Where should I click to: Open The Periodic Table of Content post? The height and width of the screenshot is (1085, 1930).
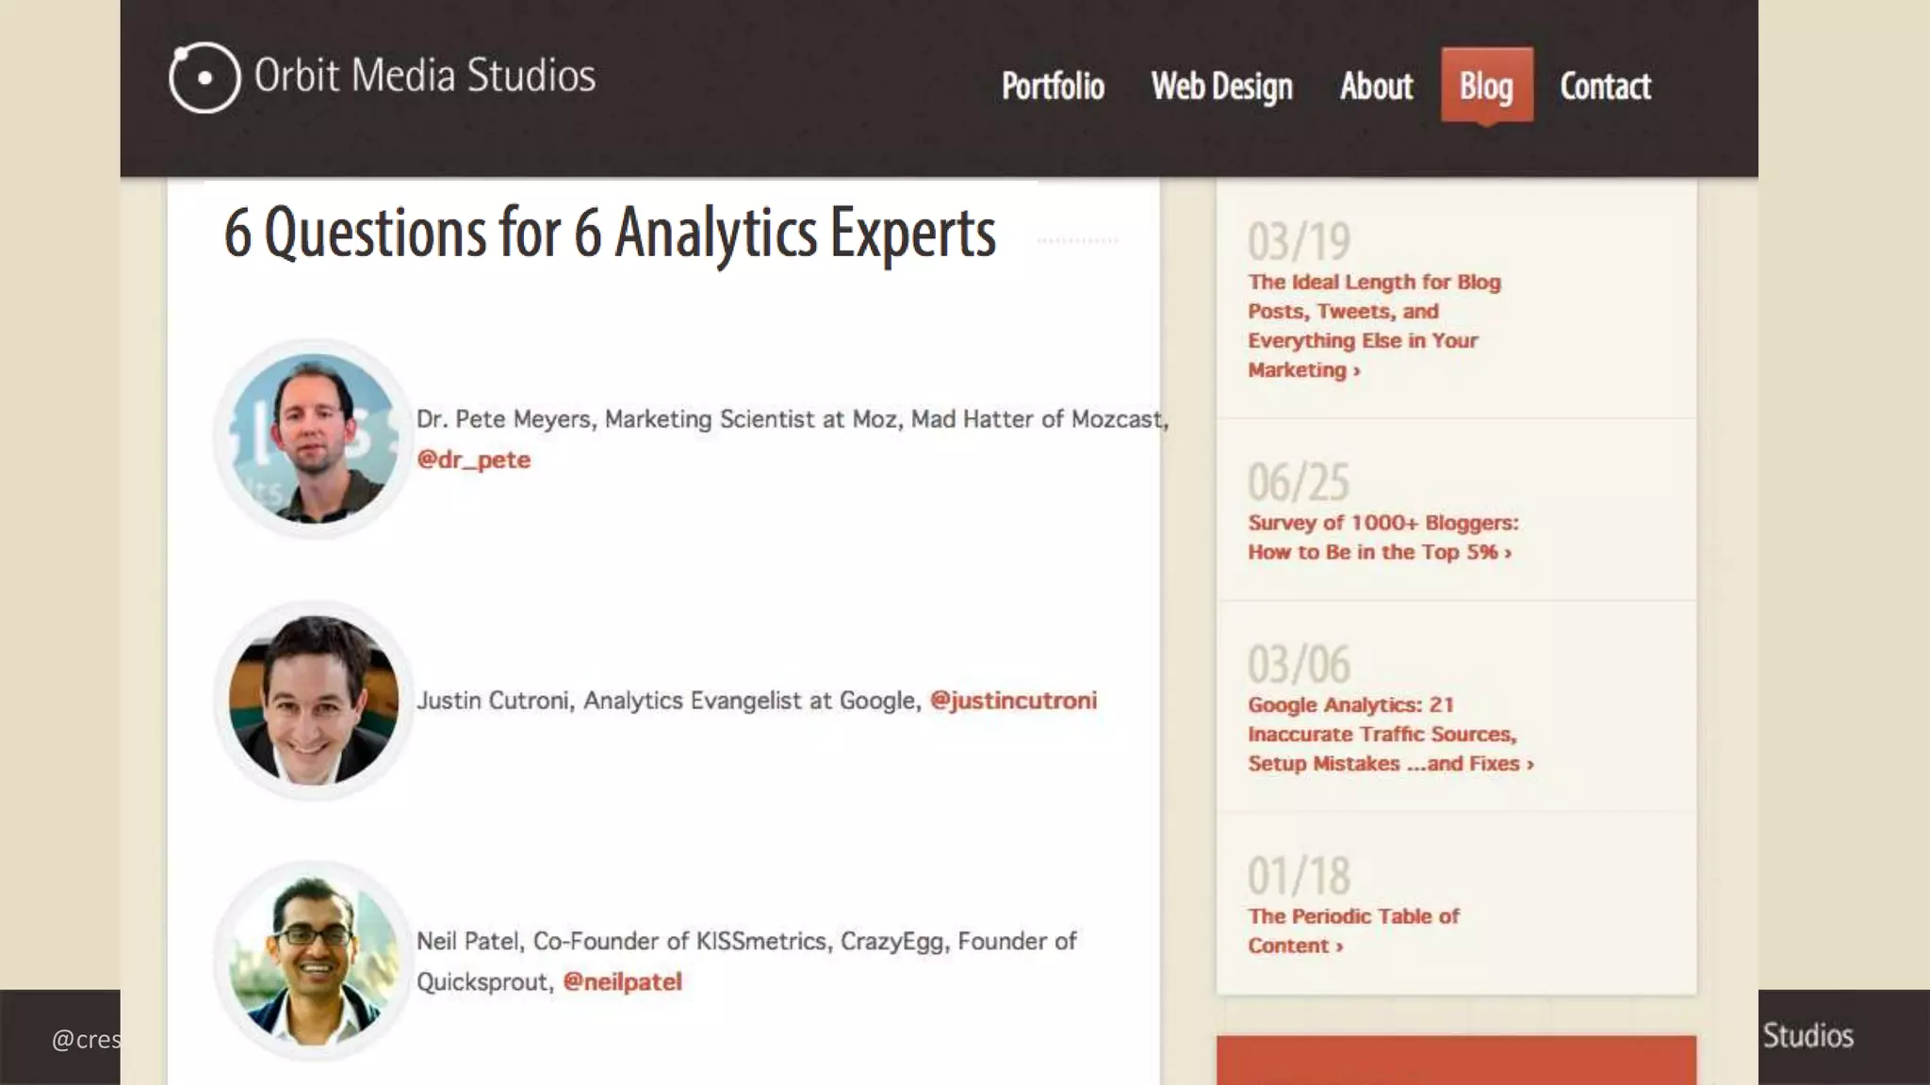tap(1352, 931)
